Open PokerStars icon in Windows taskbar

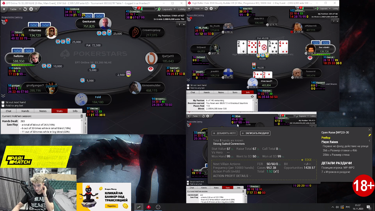[149, 207]
